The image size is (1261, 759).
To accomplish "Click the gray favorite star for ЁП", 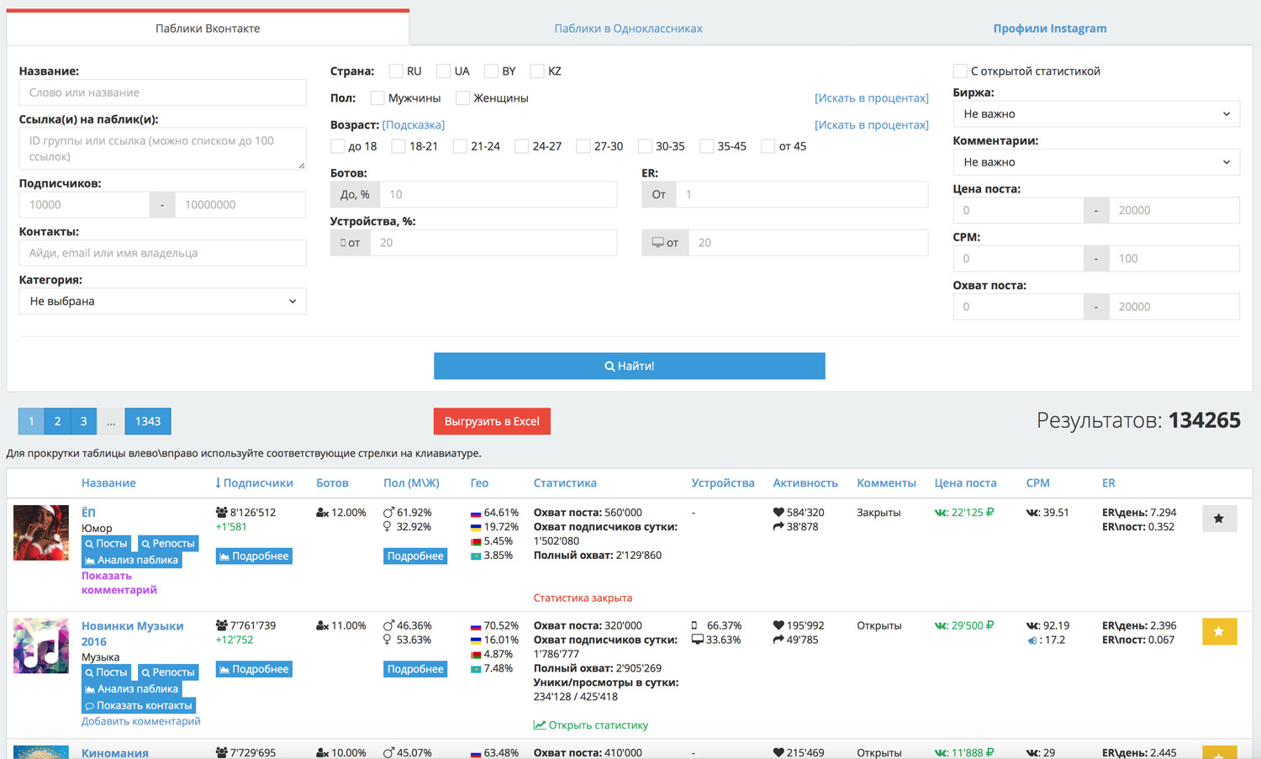I will (x=1219, y=519).
